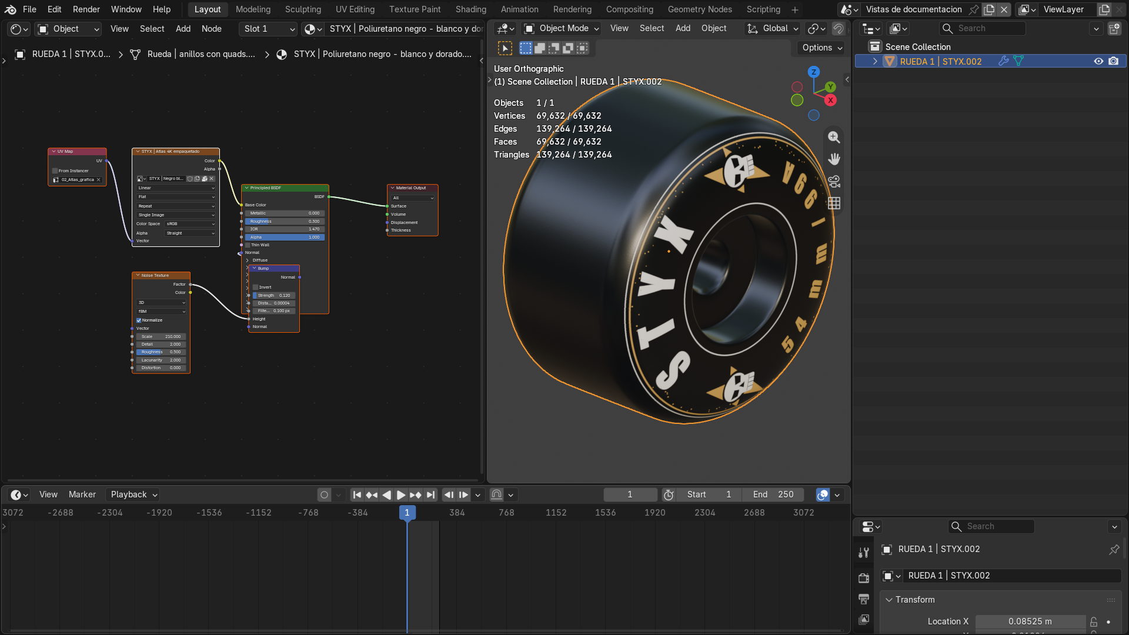1129x635 pixels.
Task: Click the new collection icon in outliner
Action: (x=1114, y=28)
